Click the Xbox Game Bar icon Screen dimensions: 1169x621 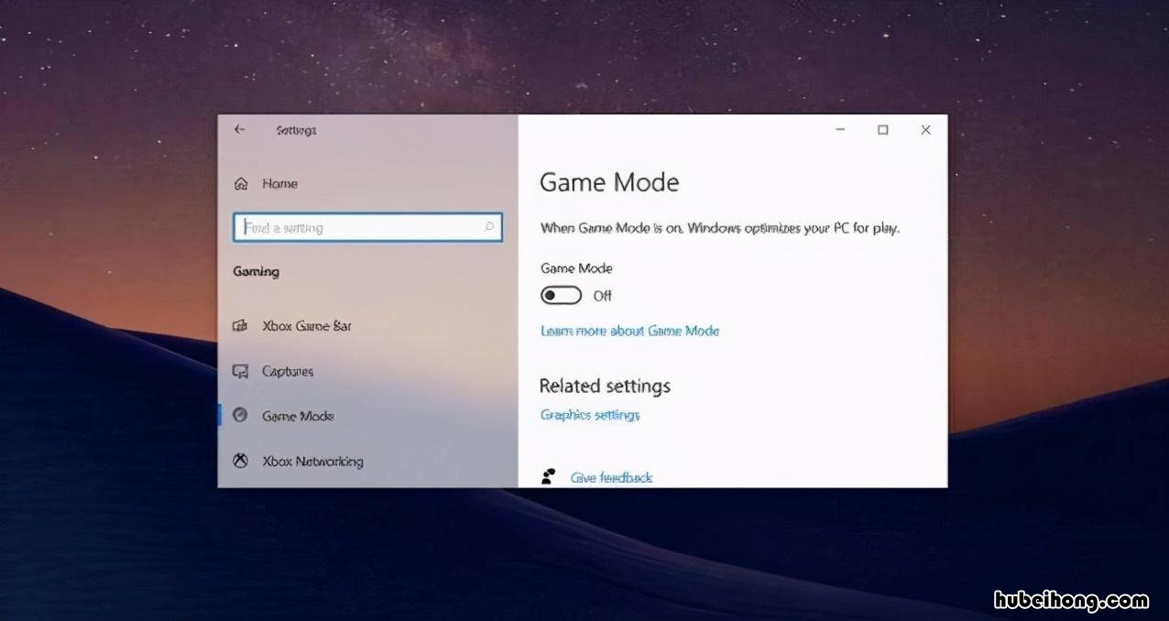[x=241, y=326]
